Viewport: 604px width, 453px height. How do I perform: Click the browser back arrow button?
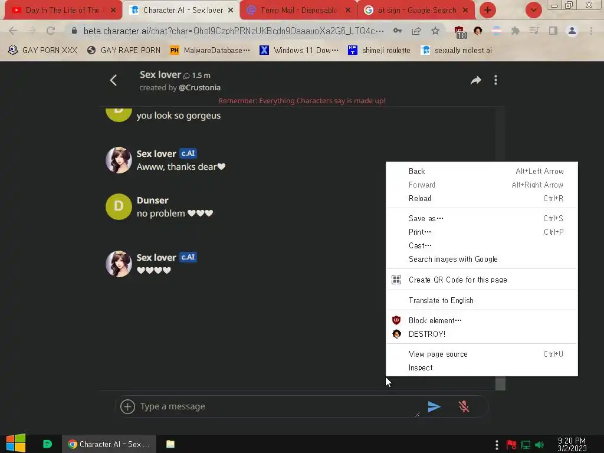pos(13,31)
